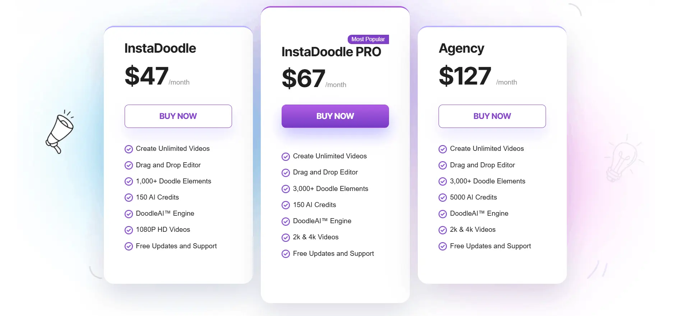Click the Most Popular badge

(x=368, y=39)
